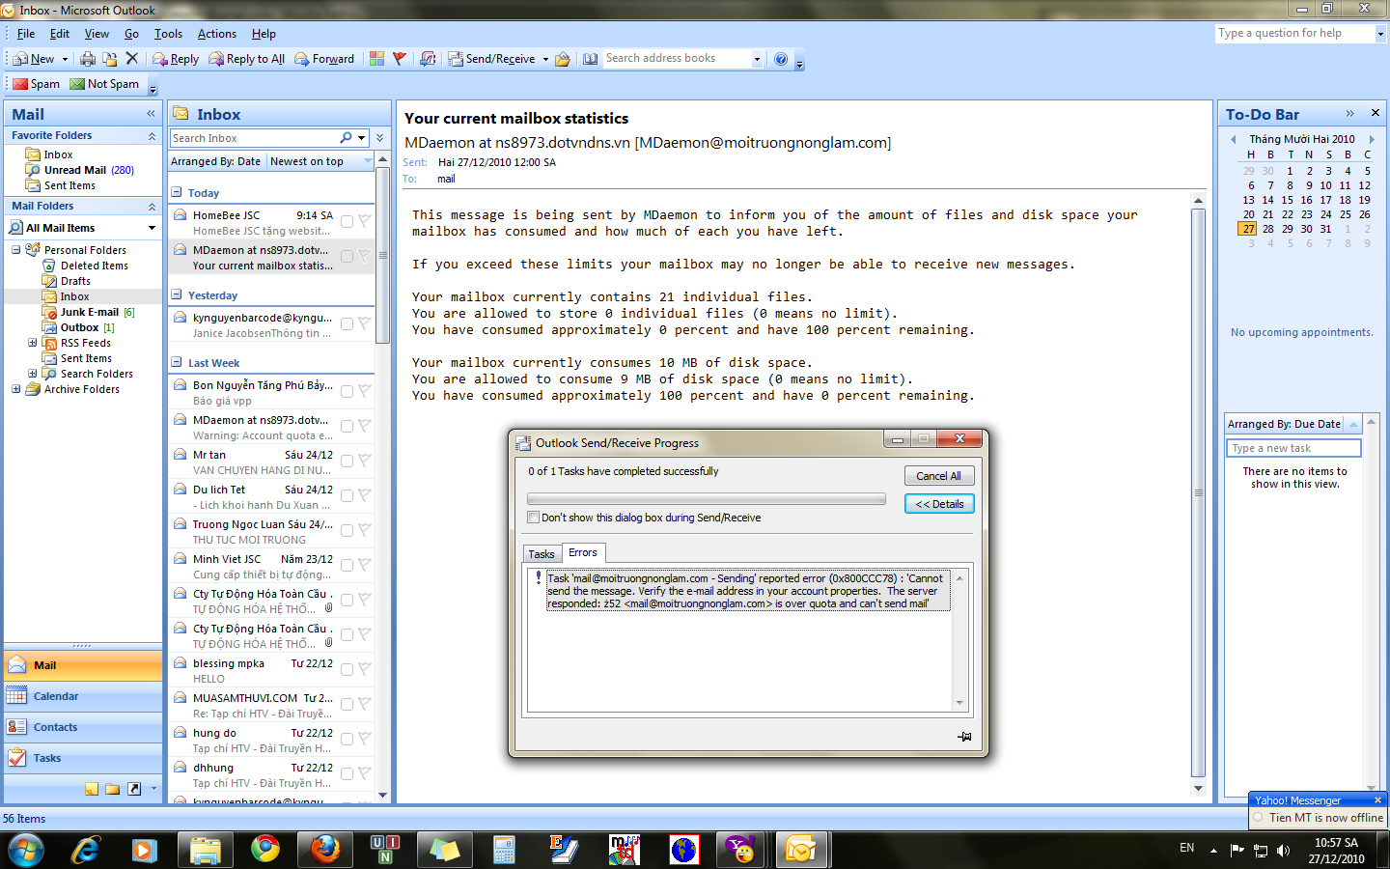Mark message as Spam
1390x869 pixels.
[x=36, y=84]
